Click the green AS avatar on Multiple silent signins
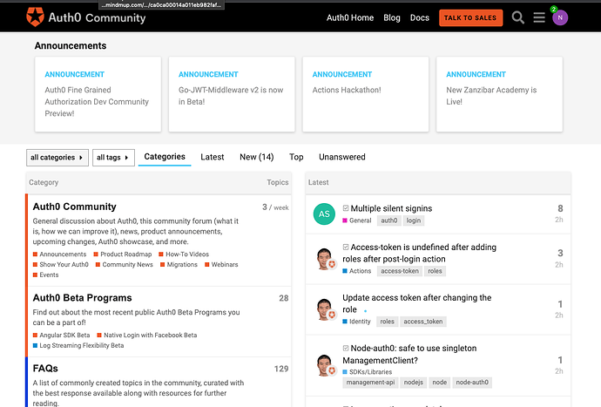601x407 pixels. [324, 214]
